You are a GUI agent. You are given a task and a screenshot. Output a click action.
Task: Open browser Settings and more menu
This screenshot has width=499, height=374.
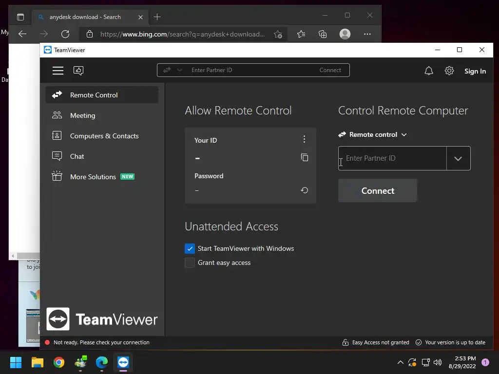point(367,34)
